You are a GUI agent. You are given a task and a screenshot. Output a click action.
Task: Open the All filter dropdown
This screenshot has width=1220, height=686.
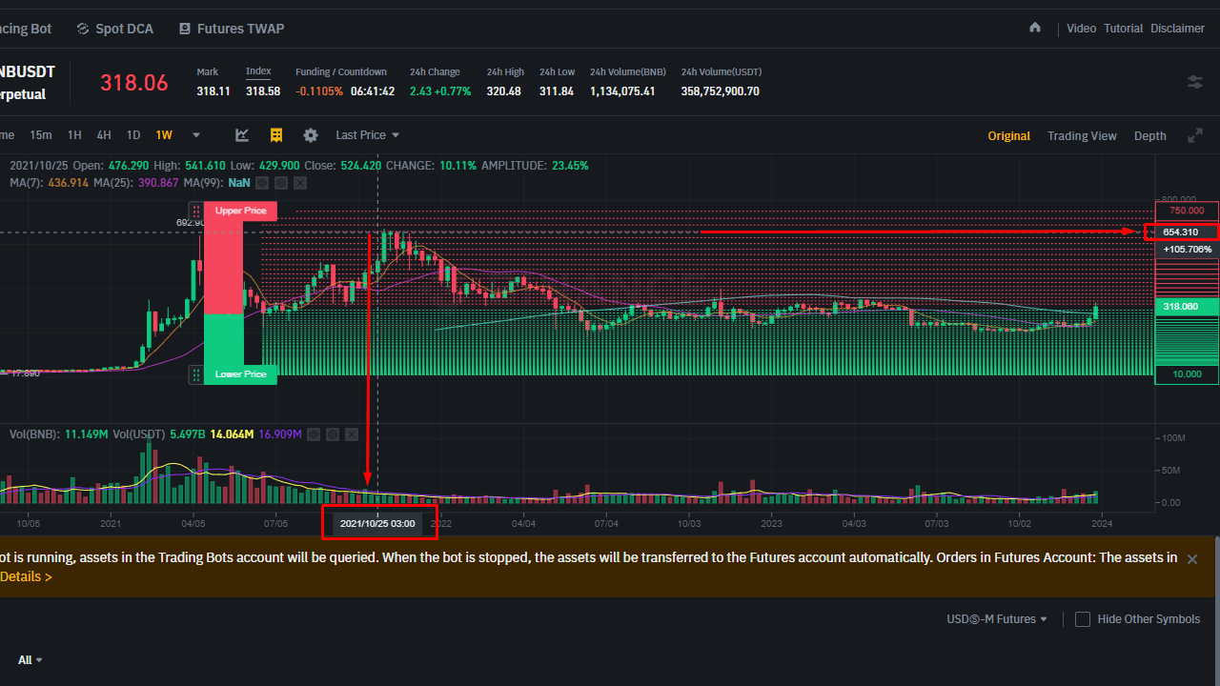point(30,660)
